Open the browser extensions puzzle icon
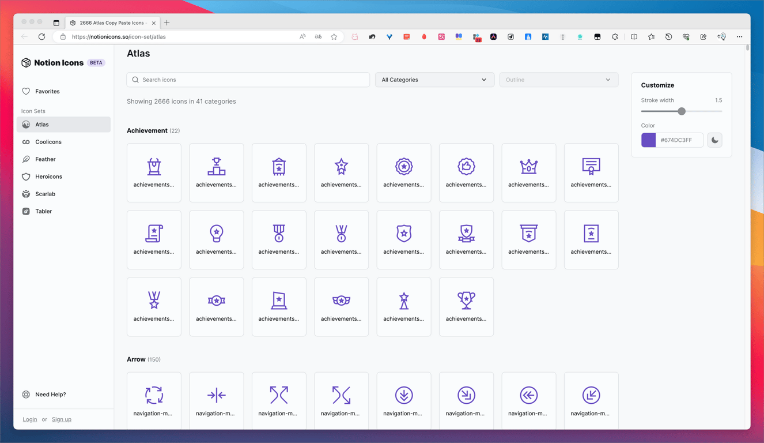The height and width of the screenshot is (443, 764). [615, 37]
